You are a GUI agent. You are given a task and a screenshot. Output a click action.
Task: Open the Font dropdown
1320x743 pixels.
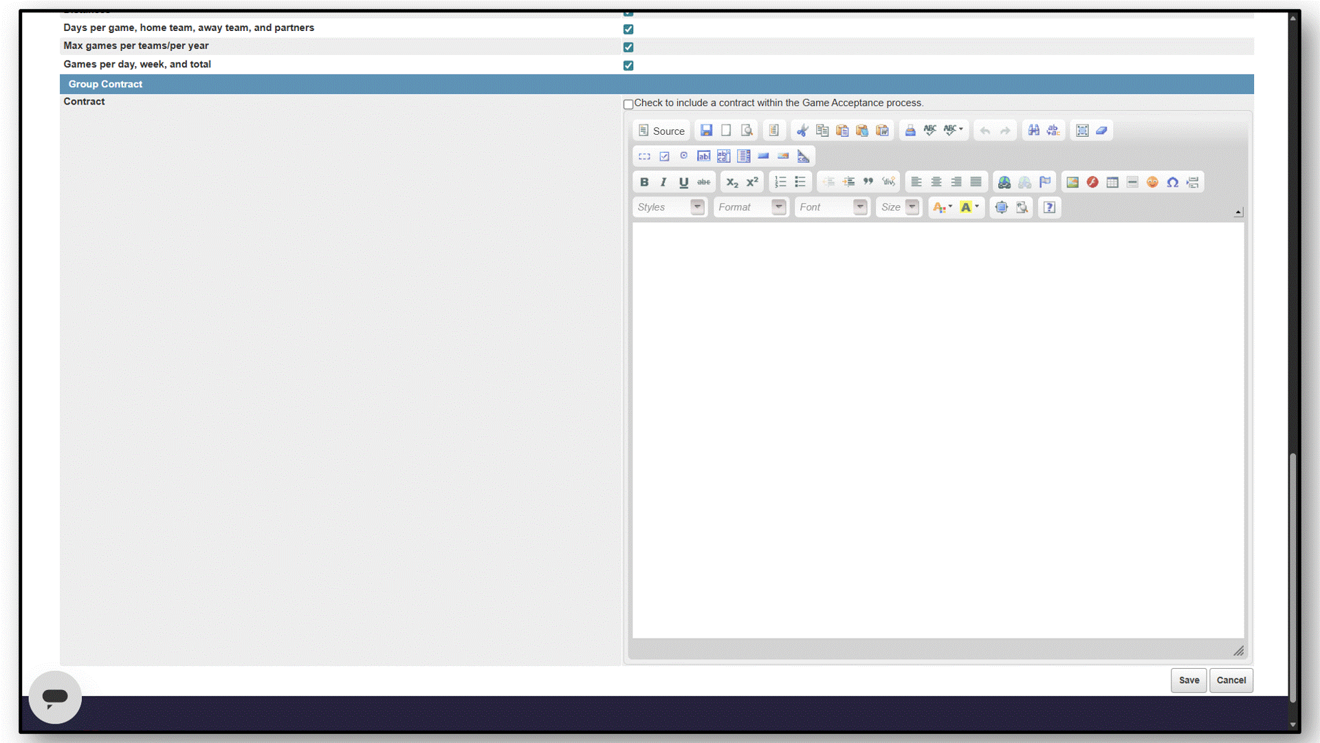833,207
